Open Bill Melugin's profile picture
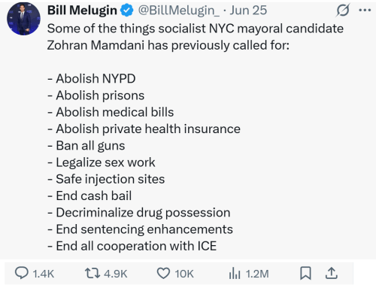Screen dimensions: 376x291 click(x=23, y=19)
